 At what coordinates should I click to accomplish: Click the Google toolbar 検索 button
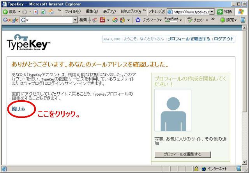[83, 20]
